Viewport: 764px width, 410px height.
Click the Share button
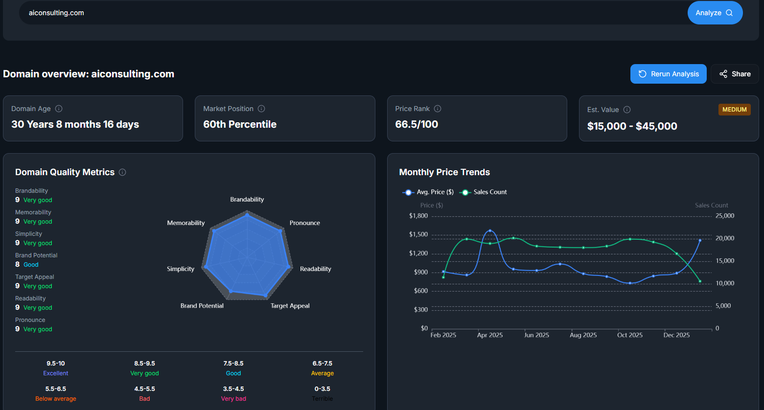(x=735, y=74)
